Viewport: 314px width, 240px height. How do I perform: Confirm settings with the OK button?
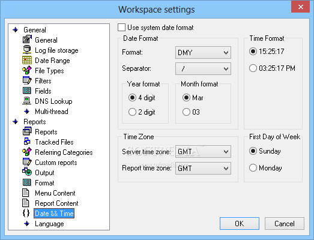coord(240,223)
